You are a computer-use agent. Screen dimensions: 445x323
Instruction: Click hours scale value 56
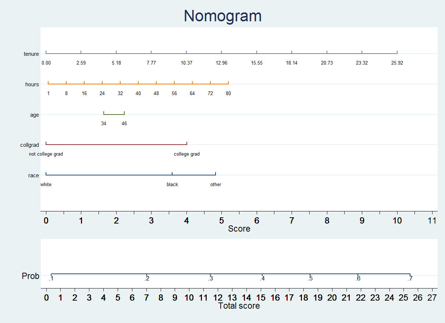point(174,94)
